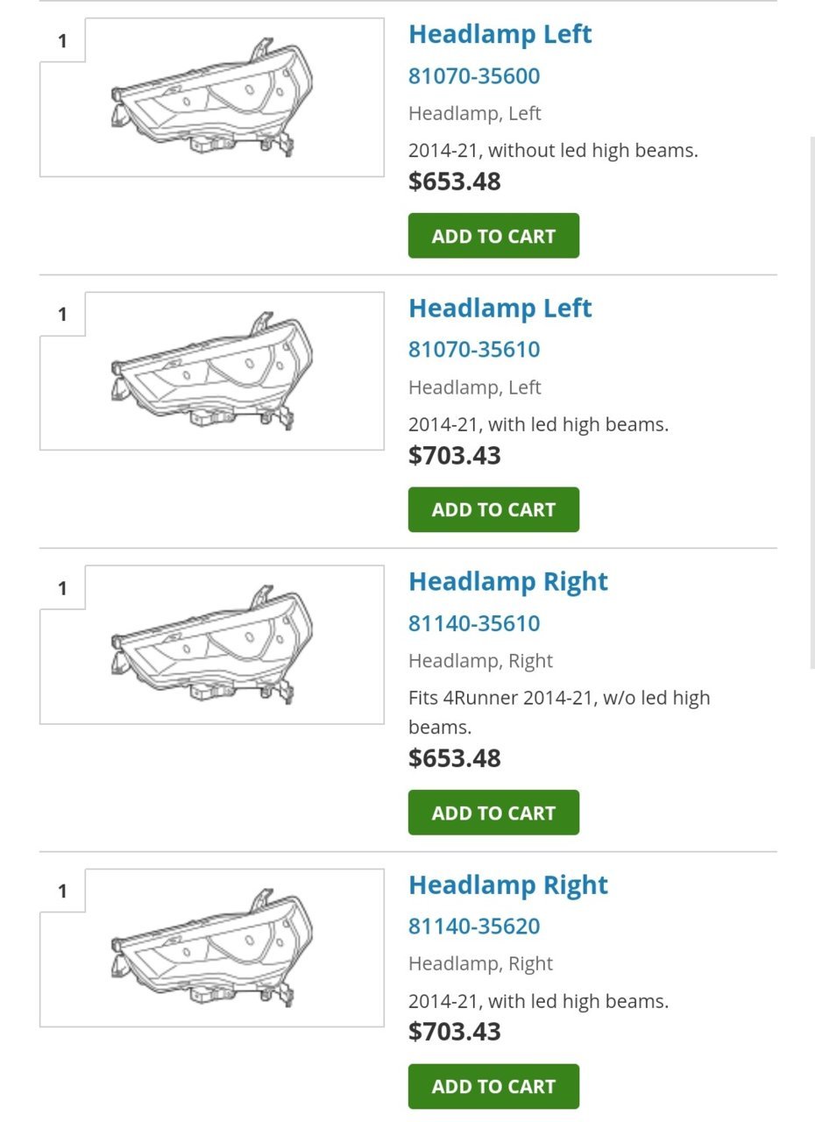
Task: Open the Headlamp Right title above 81140-35620
Action: pyautogui.click(x=508, y=885)
